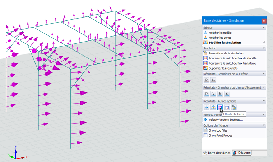Collapse Résultats - Autres options arrow
This screenshot has width=273, height=162.
pyautogui.click(x=264, y=101)
